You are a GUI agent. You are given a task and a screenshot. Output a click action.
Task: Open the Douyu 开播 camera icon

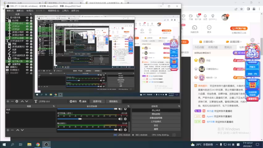pyautogui.click(x=191, y=16)
